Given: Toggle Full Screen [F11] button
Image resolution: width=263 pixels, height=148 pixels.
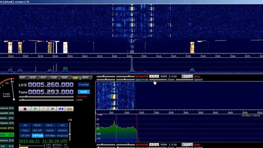Looking at the screenshot, I should coord(7,128).
